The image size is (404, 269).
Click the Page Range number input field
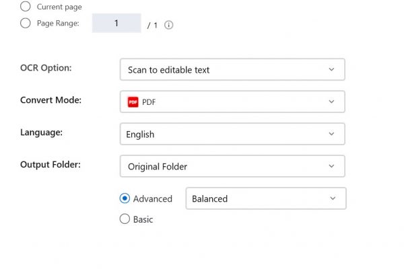(116, 23)
